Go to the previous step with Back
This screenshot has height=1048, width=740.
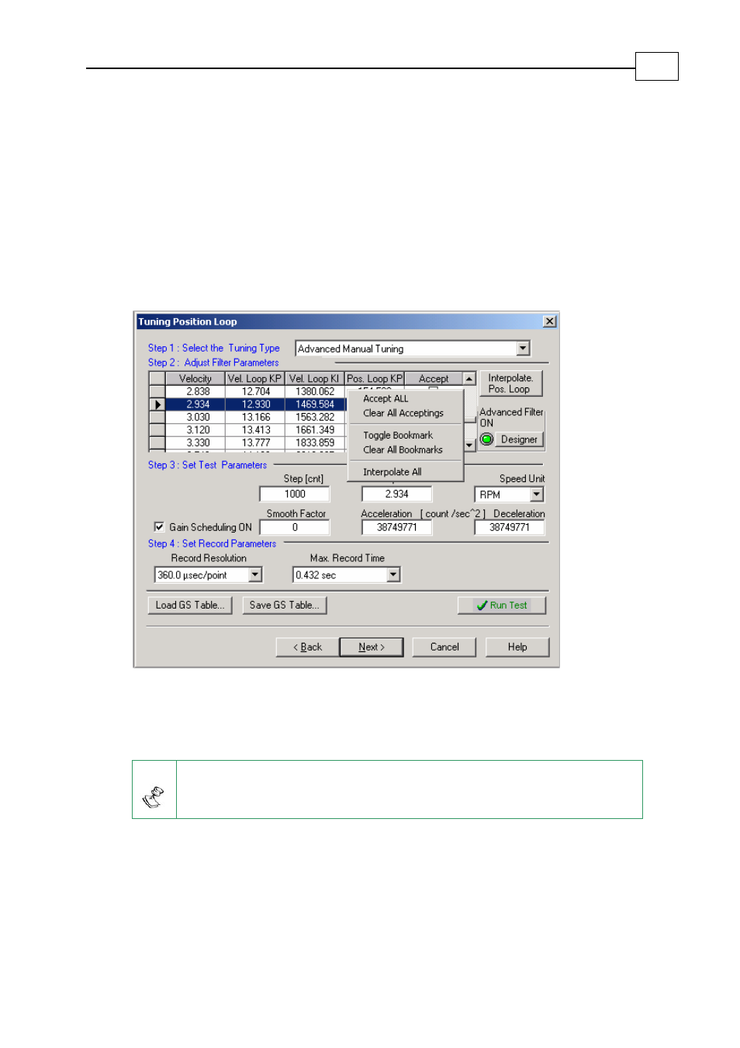tap(307, 647)
